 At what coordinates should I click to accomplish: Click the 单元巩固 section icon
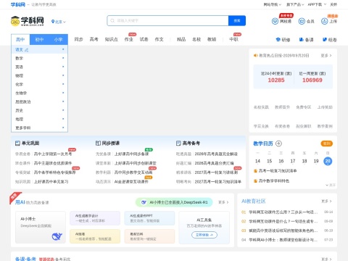(17, 143)
